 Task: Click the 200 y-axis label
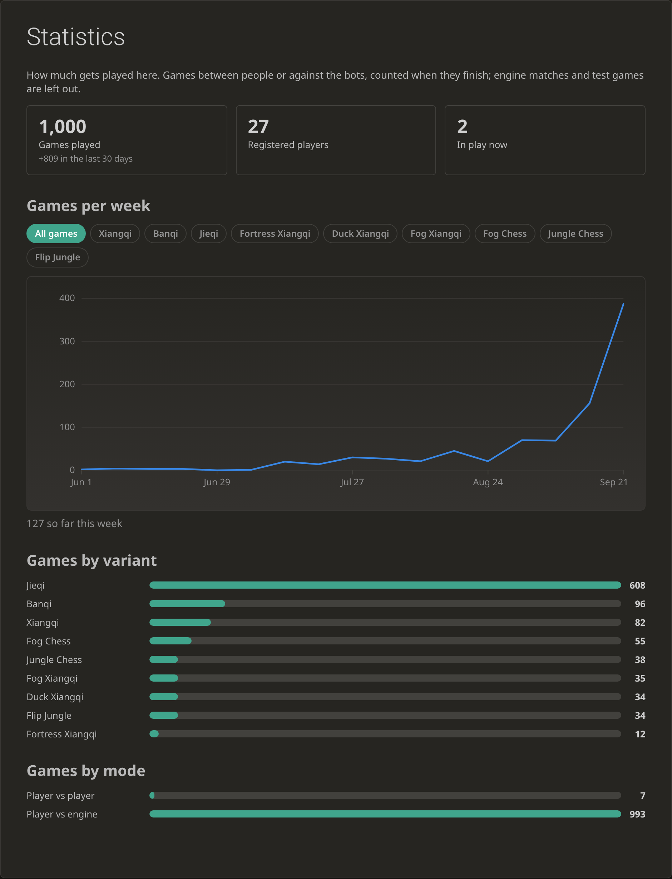[67, 384]
